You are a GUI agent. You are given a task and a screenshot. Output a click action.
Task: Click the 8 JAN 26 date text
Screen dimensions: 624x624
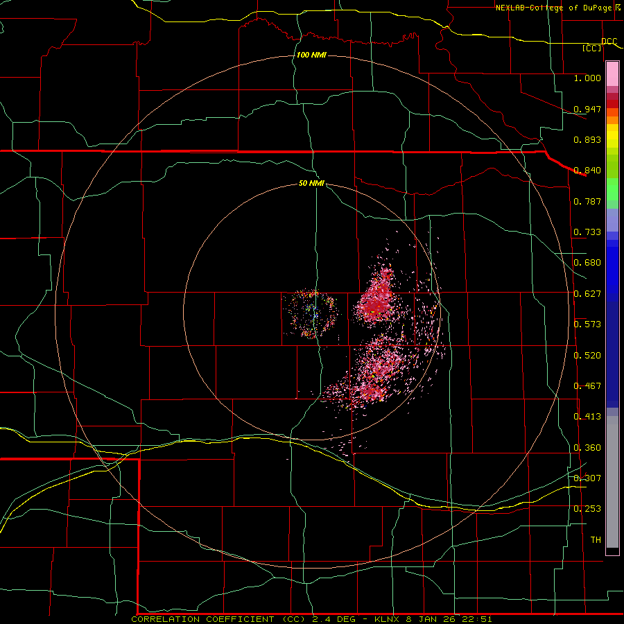click(x=431, y=619)
